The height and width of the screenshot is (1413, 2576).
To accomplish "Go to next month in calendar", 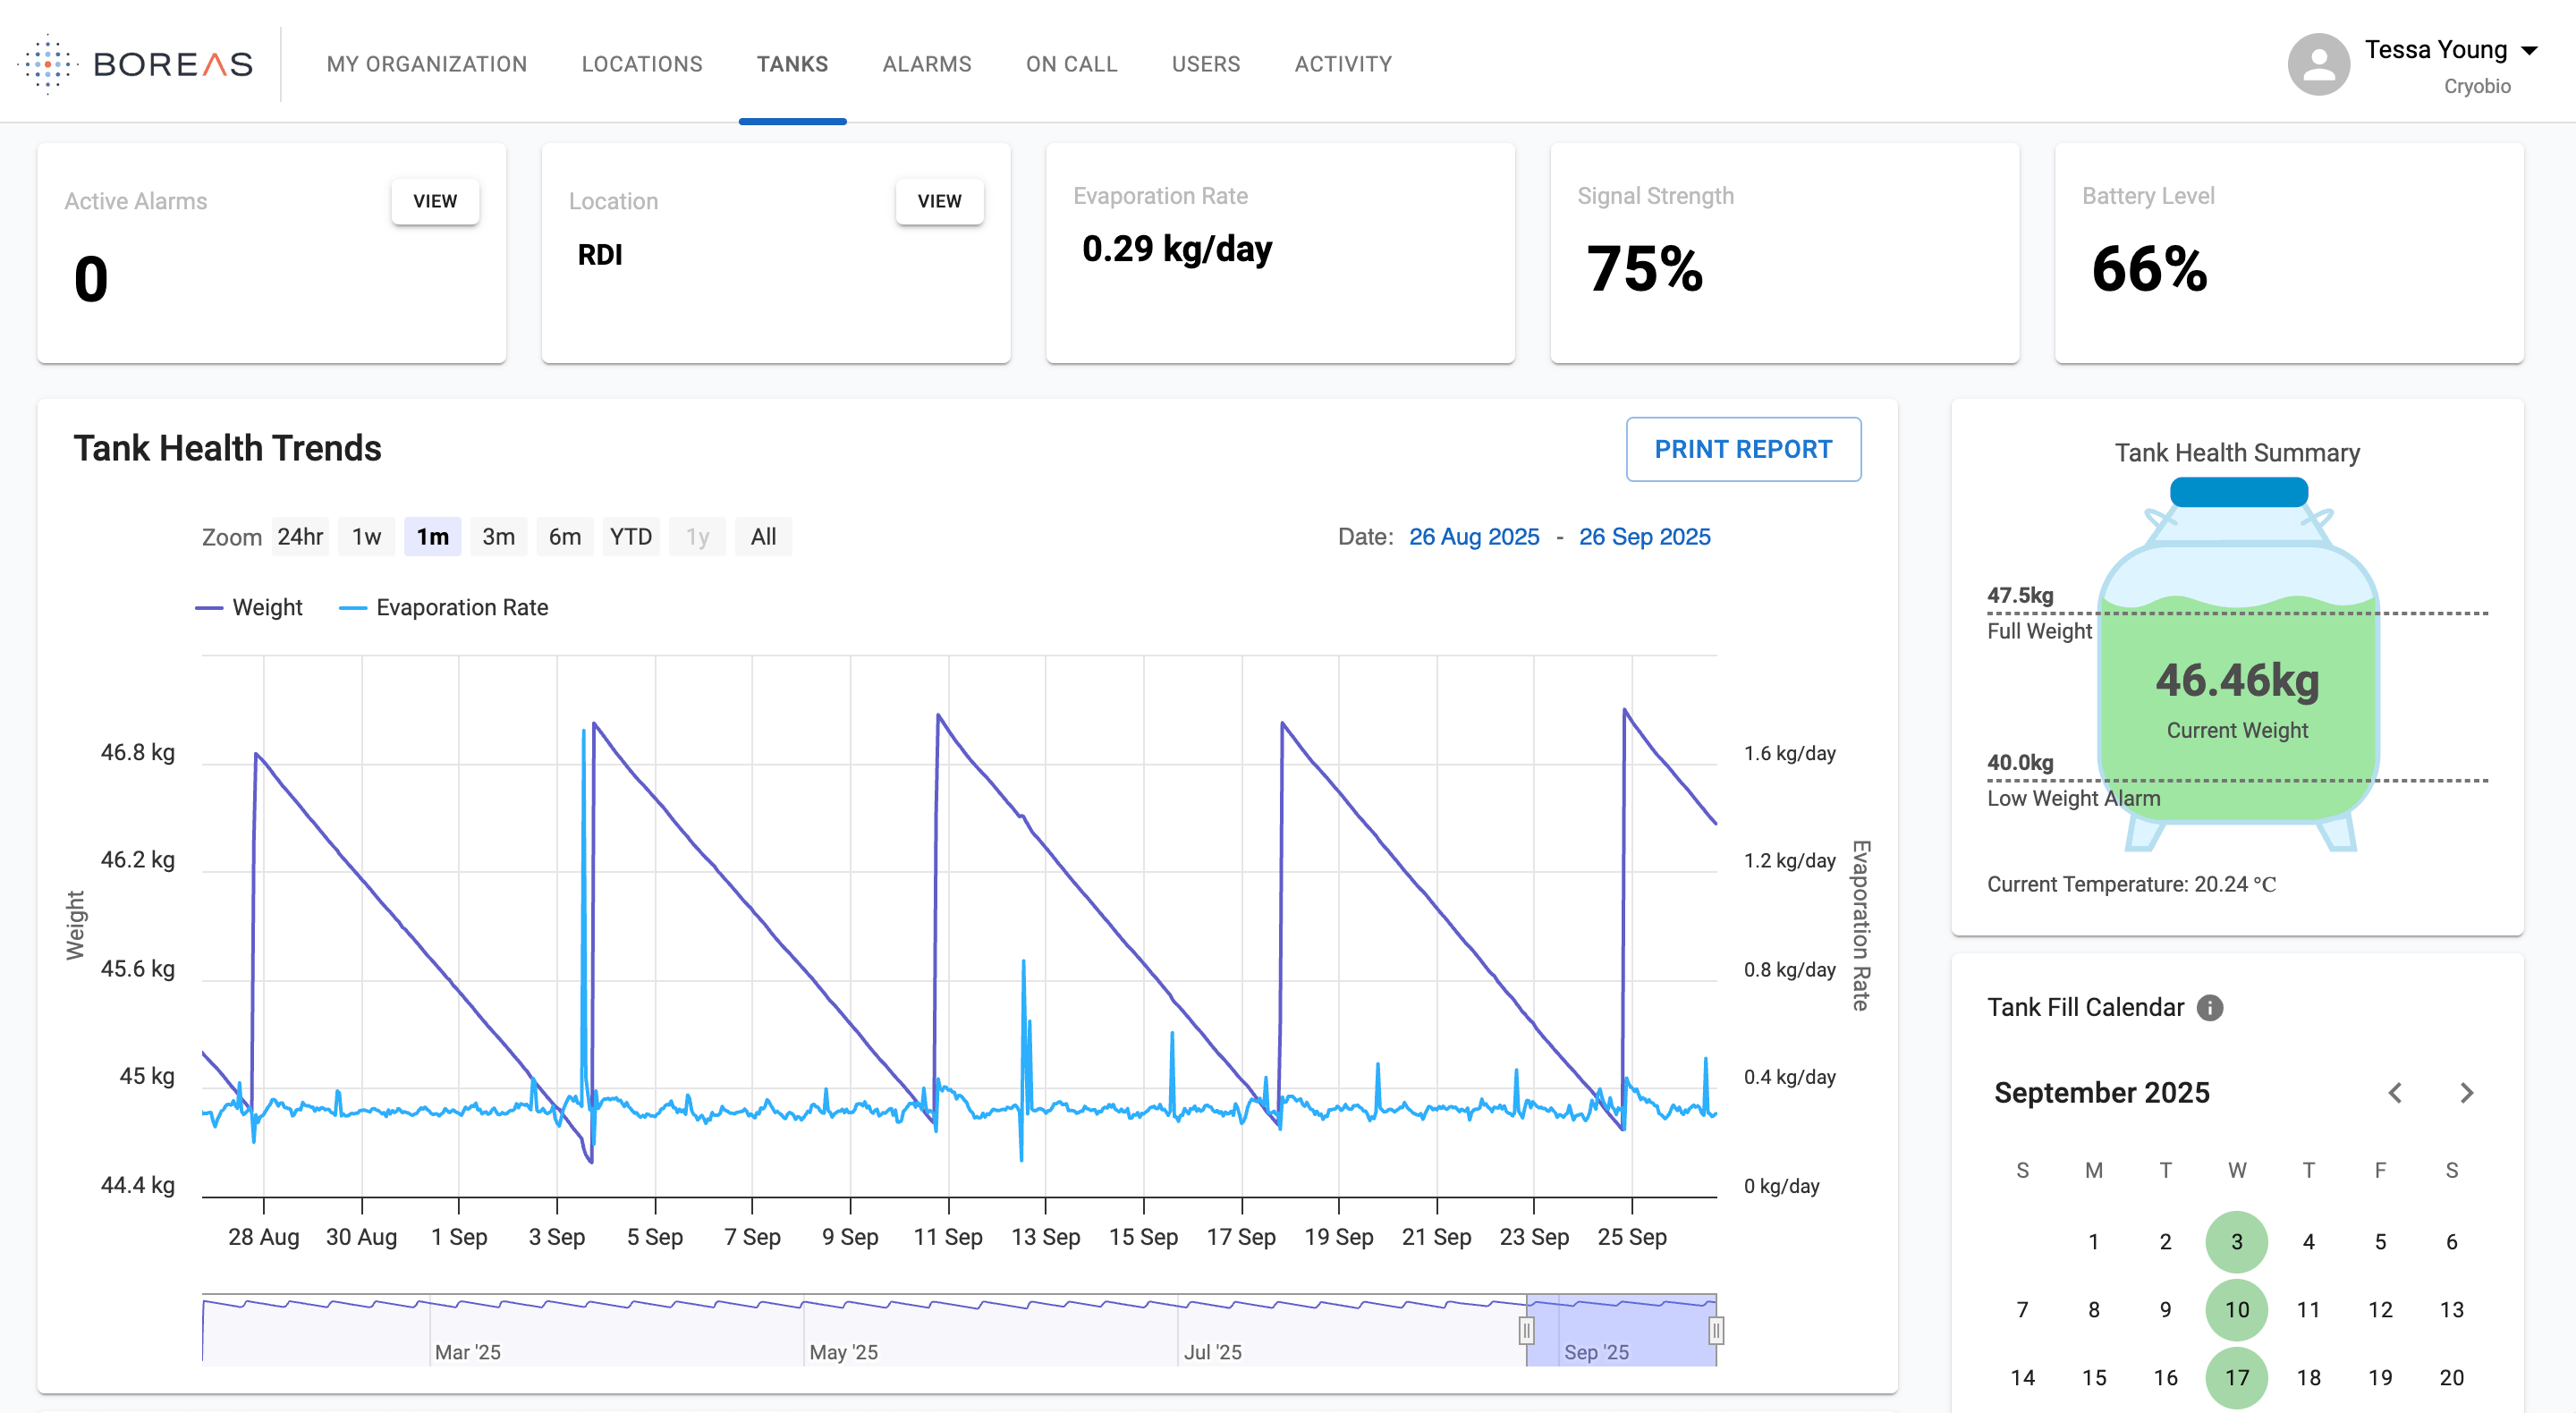I will [x=2467, y=1092].
